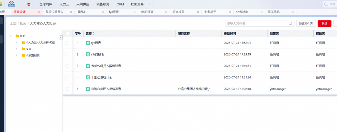The height and width of the screenshot is (132, 337).
Task: Collapse the folder tree panel arrow
Action: coord(61,37)
